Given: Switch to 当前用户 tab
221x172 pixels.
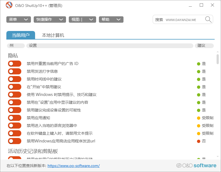Looking at the screenshot, I should coord(21,35).
